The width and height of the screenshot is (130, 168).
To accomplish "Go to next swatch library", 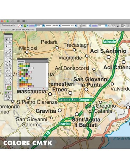I will (x=29, y=88).
